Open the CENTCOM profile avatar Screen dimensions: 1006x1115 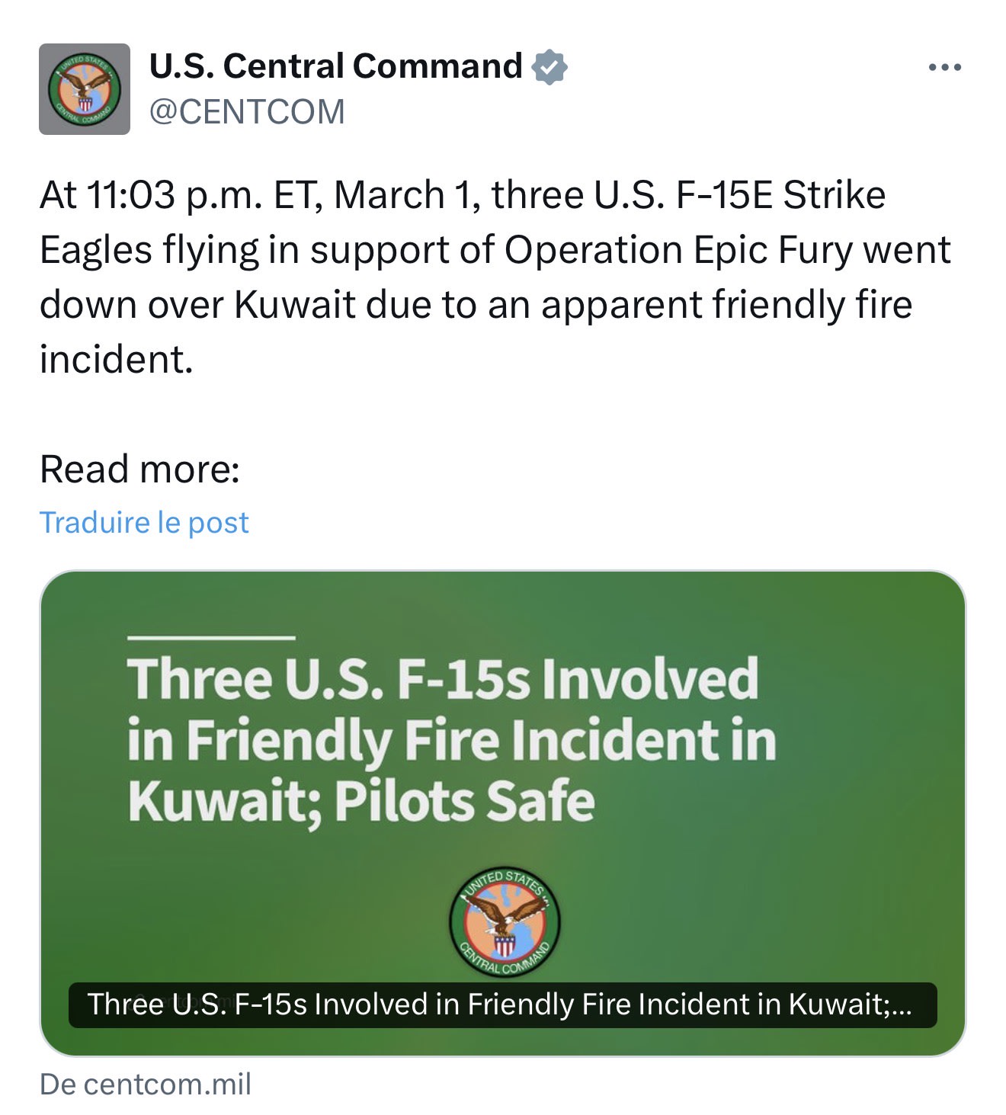(x=85, y=89)
